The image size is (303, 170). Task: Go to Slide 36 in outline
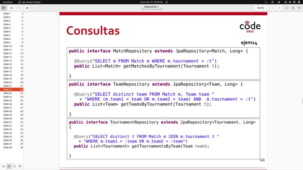[12, 140]
